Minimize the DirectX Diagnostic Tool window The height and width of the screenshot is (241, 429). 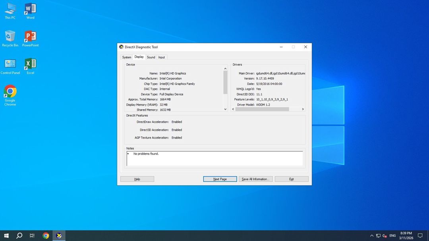pyautogui.click(x=281, y=47)
